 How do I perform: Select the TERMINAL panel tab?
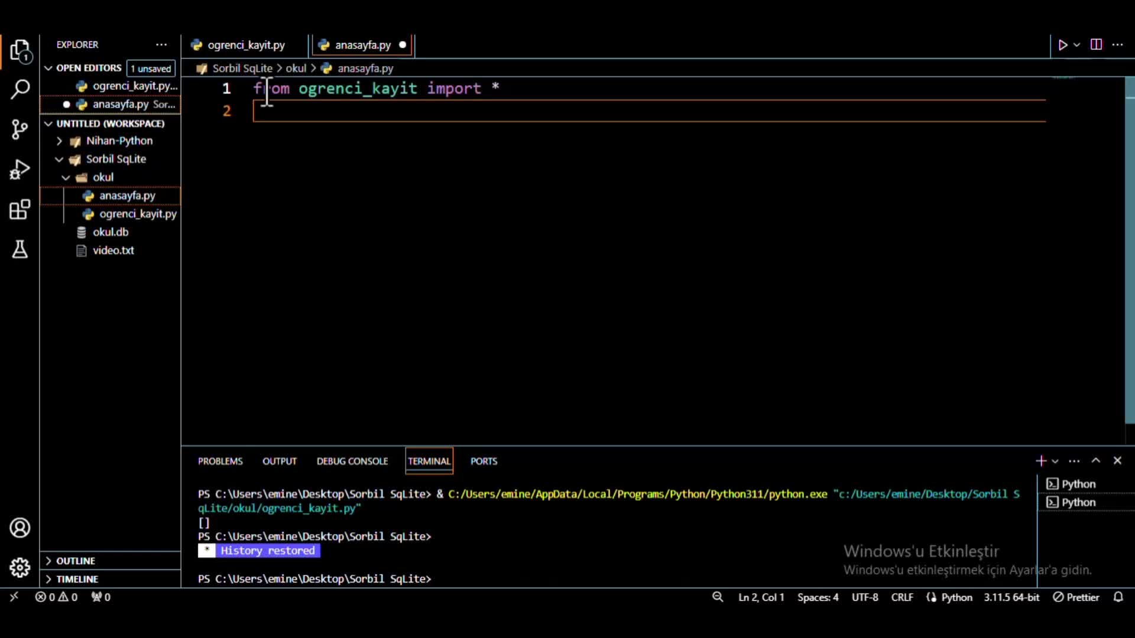coord(429,461)
